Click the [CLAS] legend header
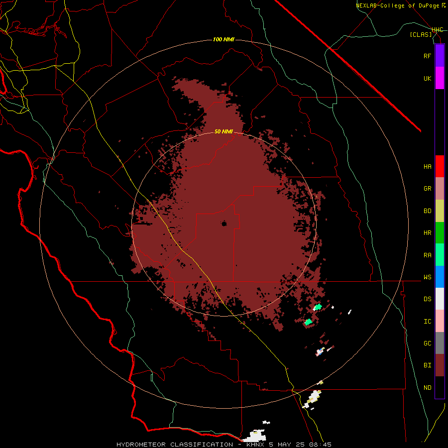This screenshot has height=448, width=448. (x=421, y=34)
